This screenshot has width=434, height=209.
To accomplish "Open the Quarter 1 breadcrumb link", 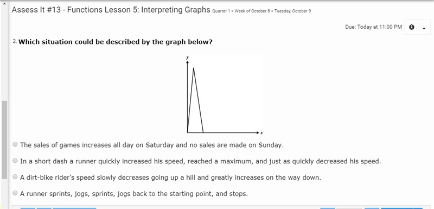I will click(x=221, y=11).
